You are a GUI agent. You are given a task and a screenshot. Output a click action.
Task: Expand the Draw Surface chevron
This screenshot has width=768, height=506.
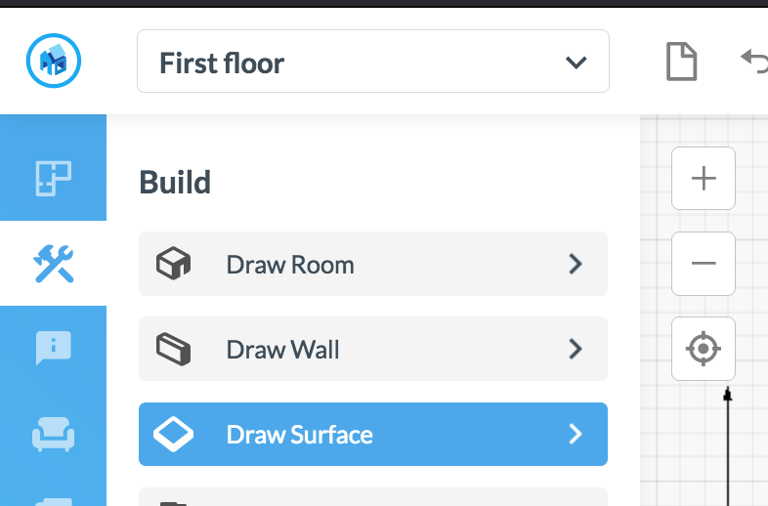coord(576,434)
